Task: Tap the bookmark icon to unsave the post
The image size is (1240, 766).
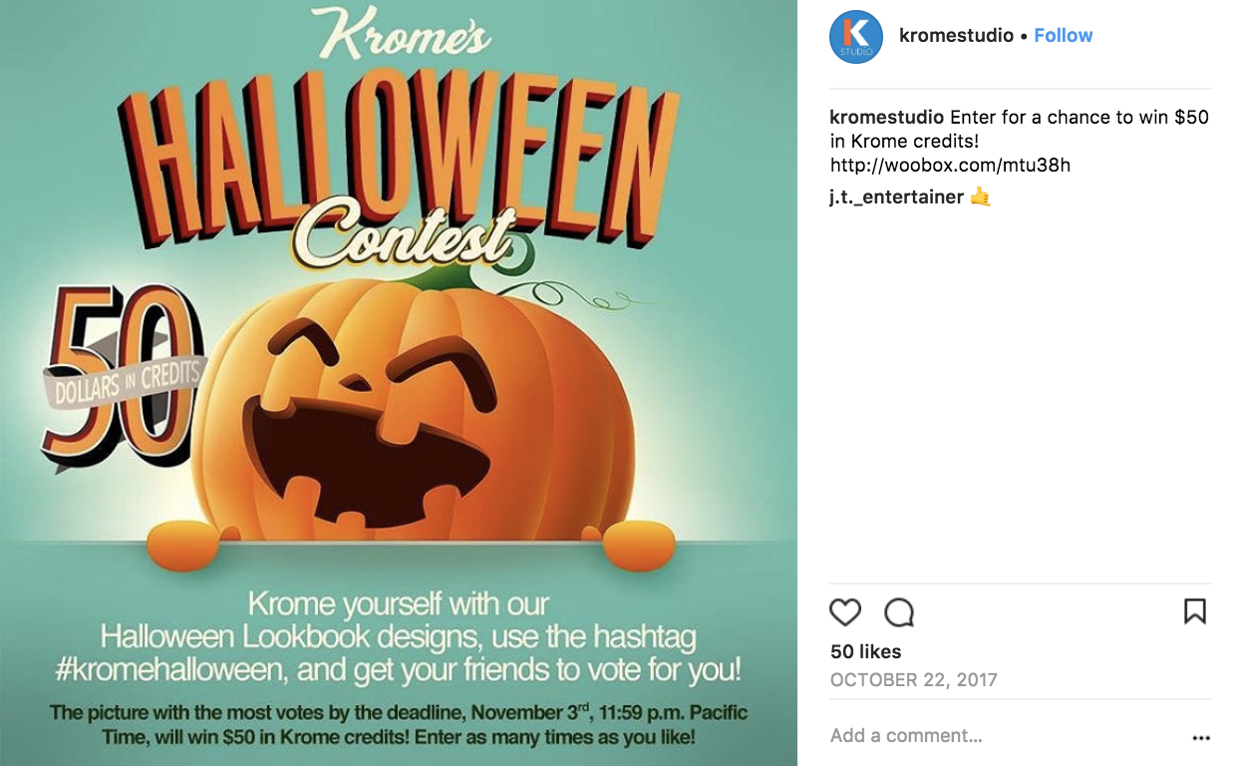Action: [1196, 612]
